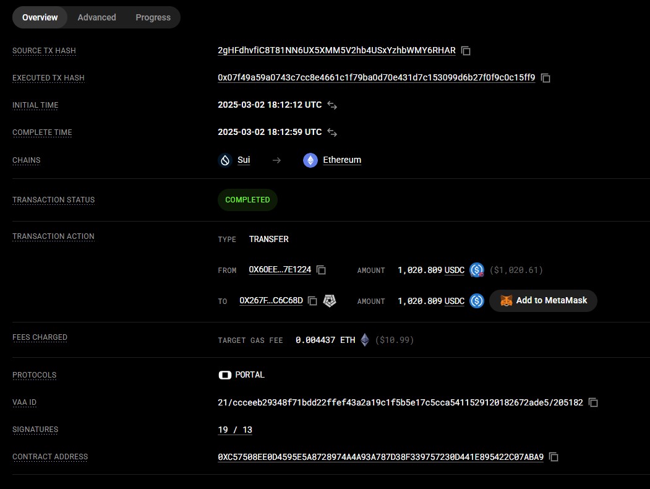This screenshot has height=489, width=650.
Task: Copy the contract address
Action: [x=554, y=457]
